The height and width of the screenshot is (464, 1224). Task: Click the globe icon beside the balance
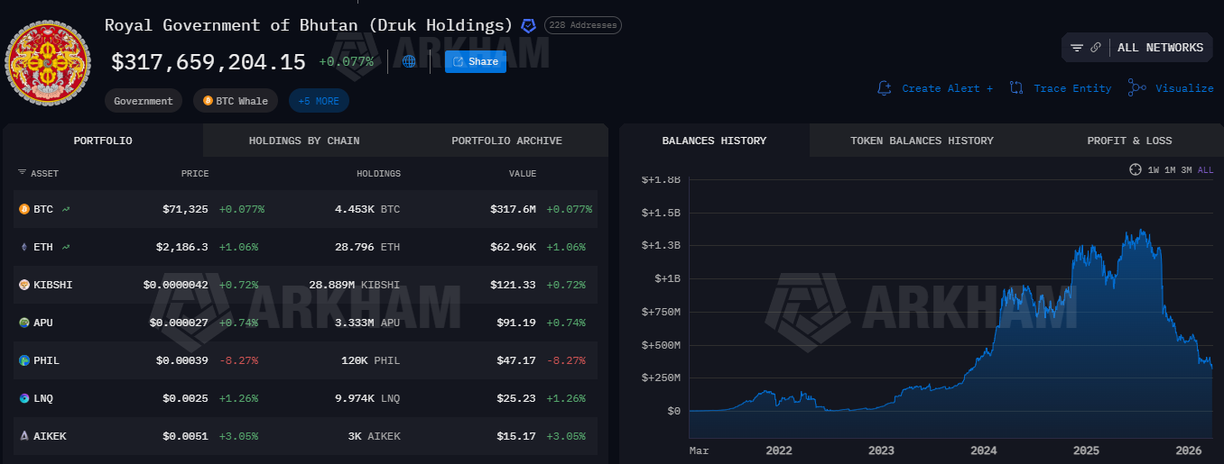[409, 61]
